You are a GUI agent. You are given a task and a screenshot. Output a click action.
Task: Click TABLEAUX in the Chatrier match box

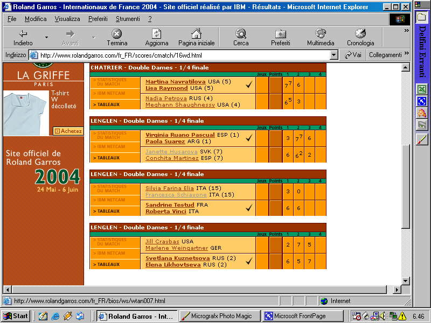(x=106, y=104)
